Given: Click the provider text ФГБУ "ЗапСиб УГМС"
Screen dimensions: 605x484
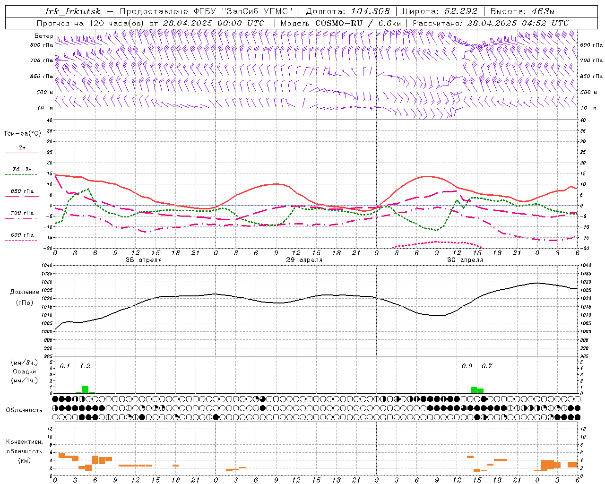Looking at the screenshot, I should coord(243,11).
